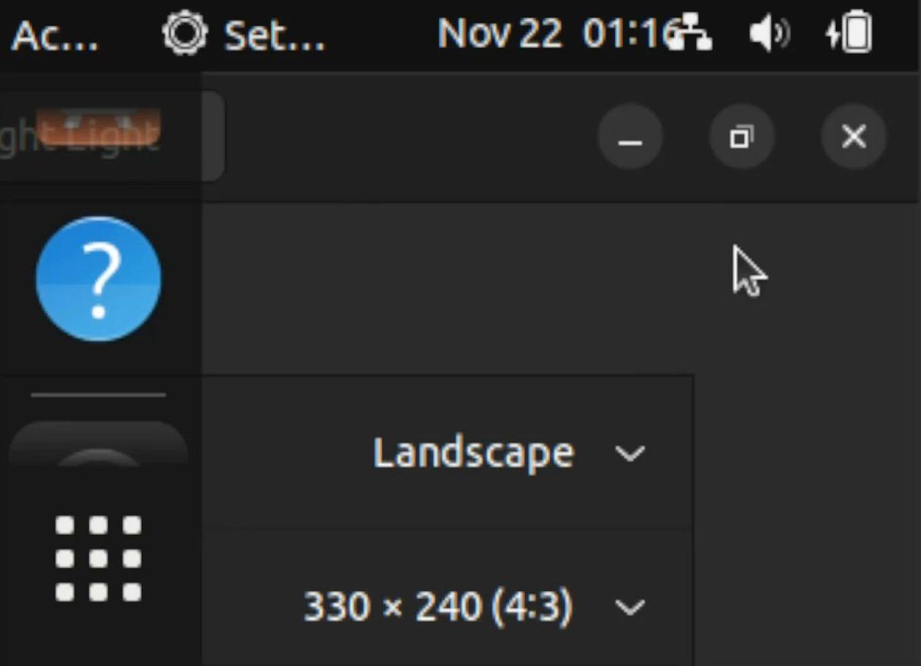The width and height of the screenshot is (921, 666).
Task: Click the Show Applications grid icon
Action: pyautogui.click(x=98, y=558)
